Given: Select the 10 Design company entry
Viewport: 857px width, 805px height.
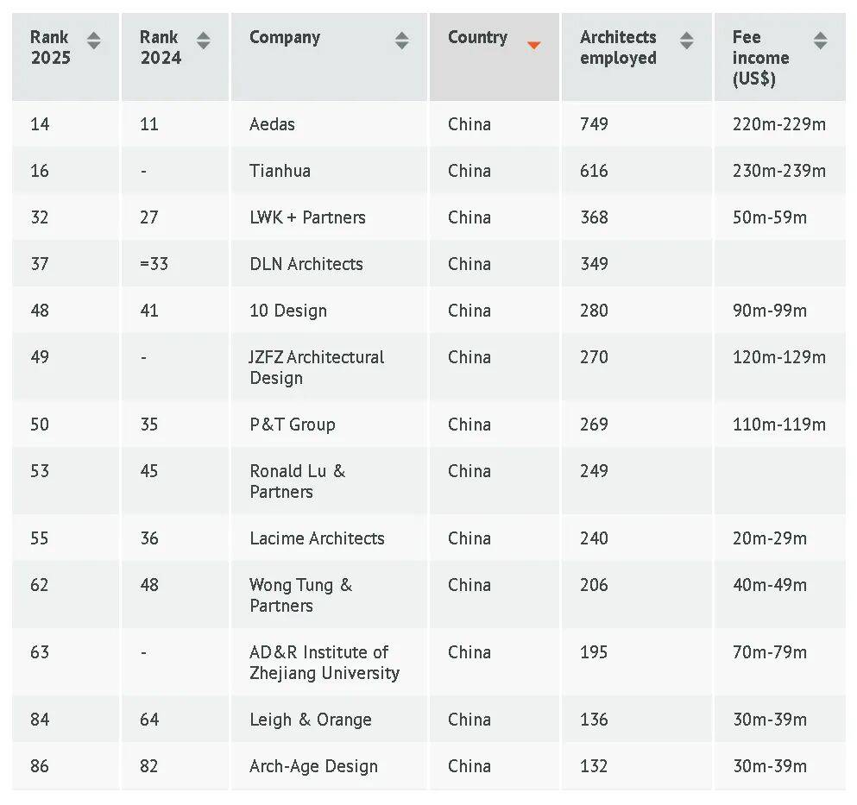Looking at the screenshot, I should 288,311.
